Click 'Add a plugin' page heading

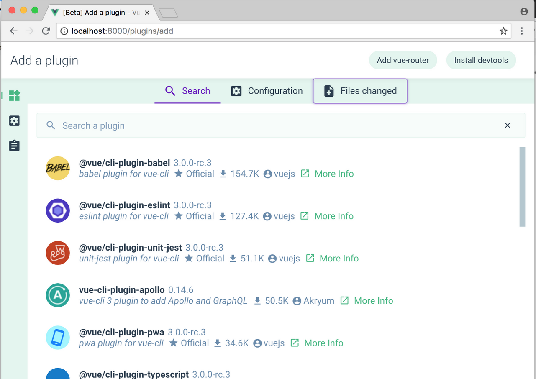[x=44, y=60]
